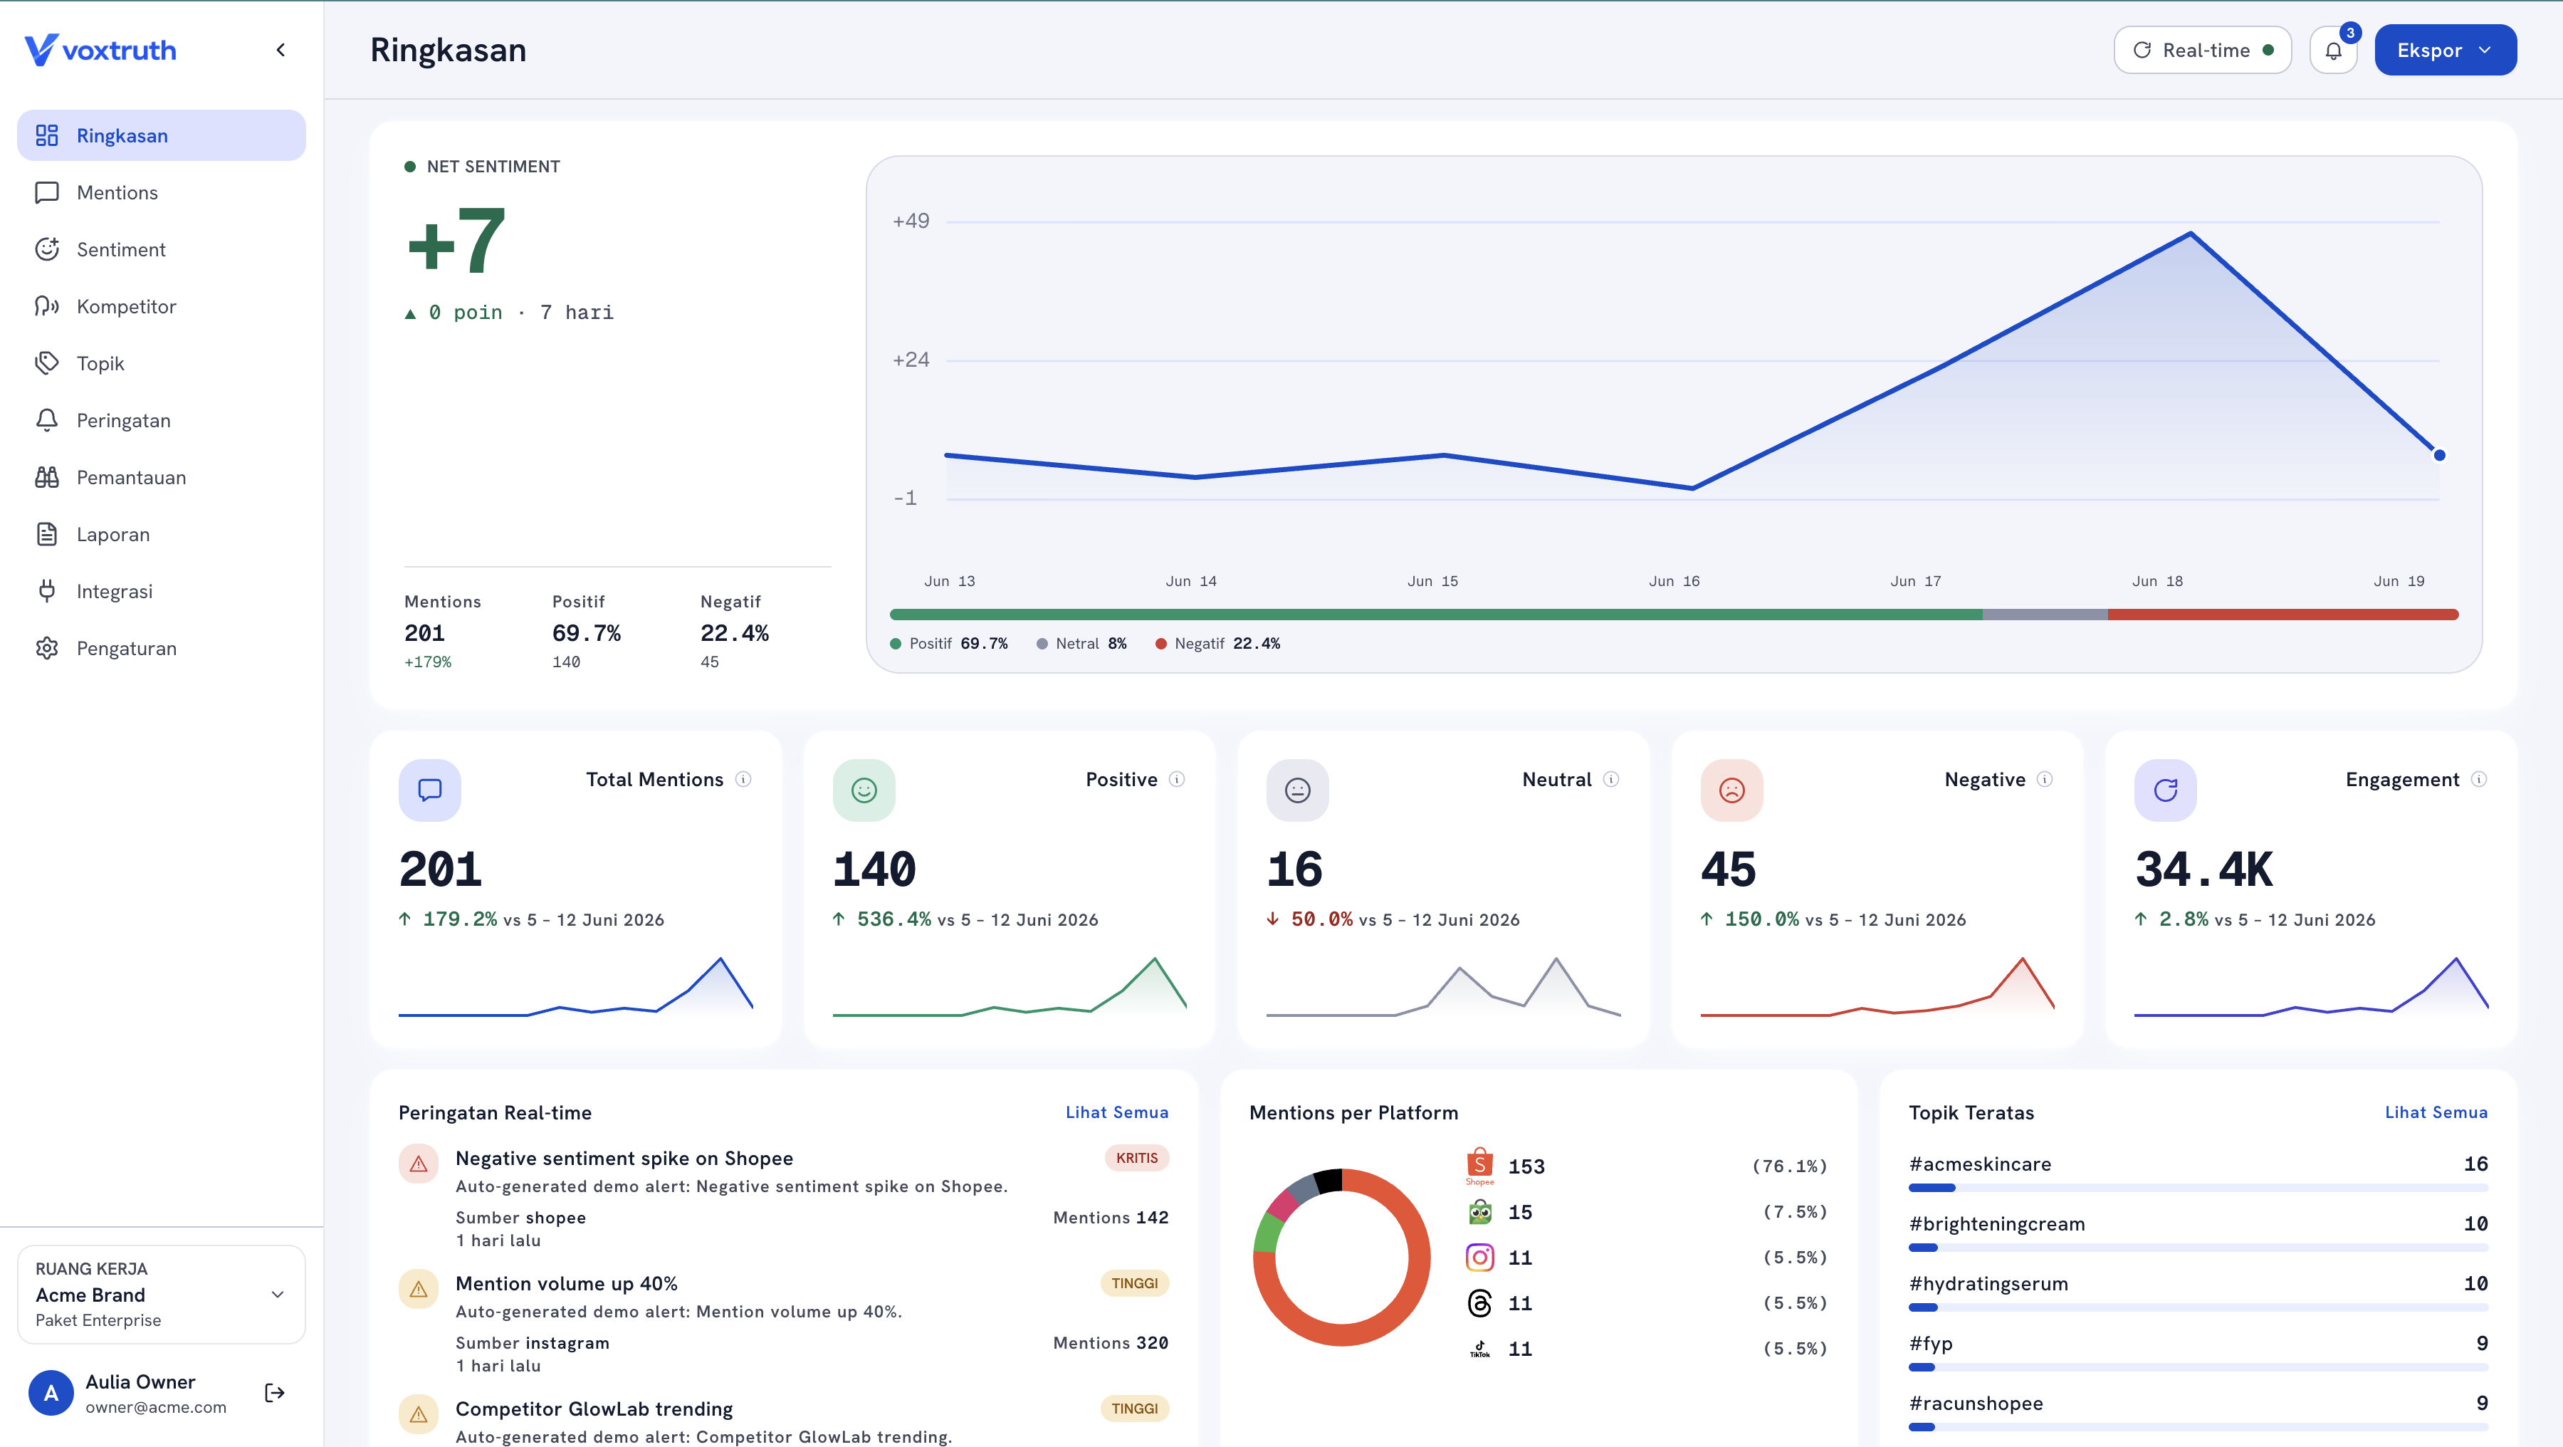This screenshot has height=1447, width=2563.
Task: Open the Negative sentiment spike on Shopee alert
Action: (784, 1198)
